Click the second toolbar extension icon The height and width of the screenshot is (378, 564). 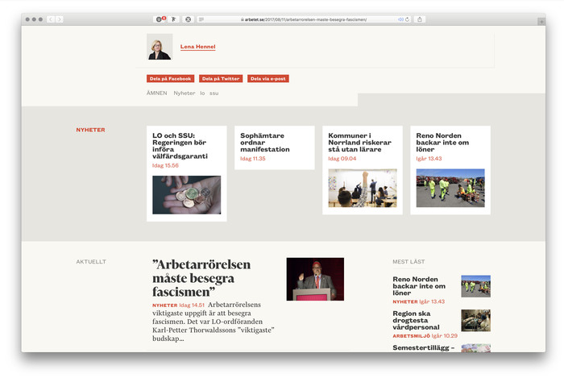(x=173, y=19)
